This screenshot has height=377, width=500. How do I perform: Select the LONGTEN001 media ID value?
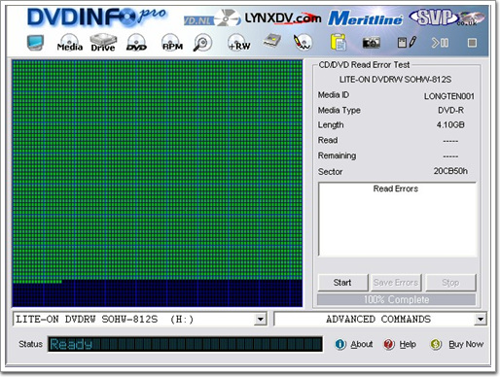click(x=449, y=96)
